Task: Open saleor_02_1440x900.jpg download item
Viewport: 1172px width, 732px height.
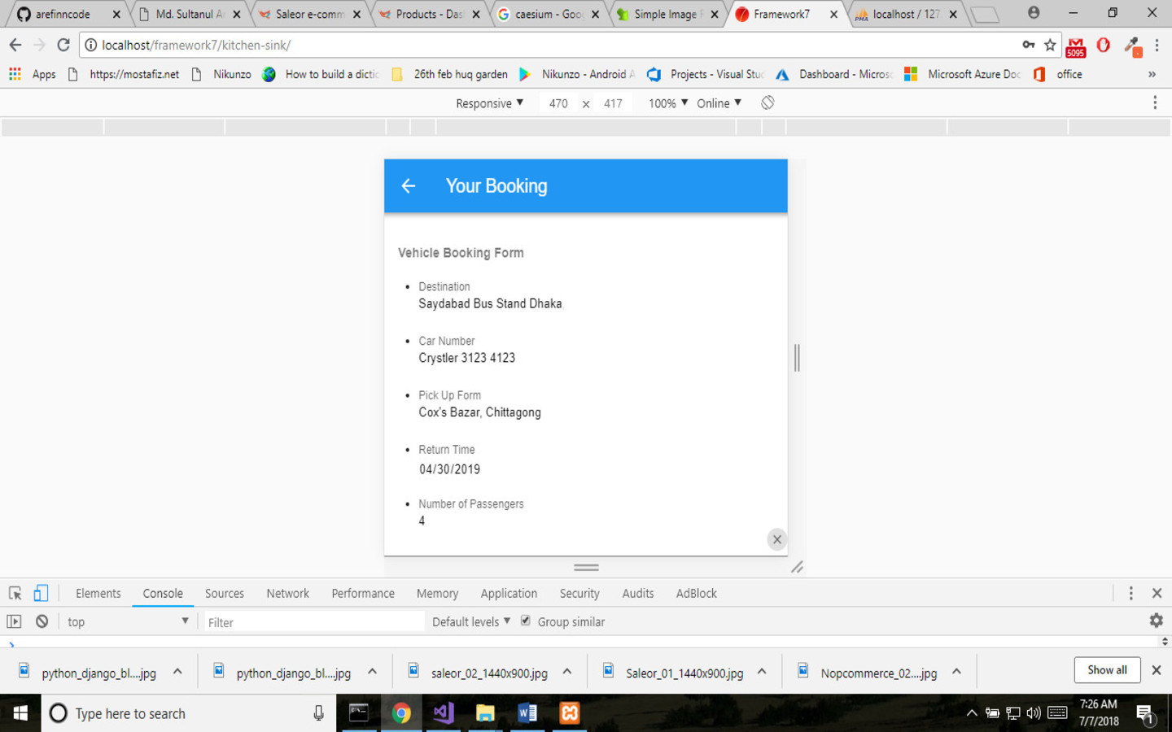Action: 488,673
